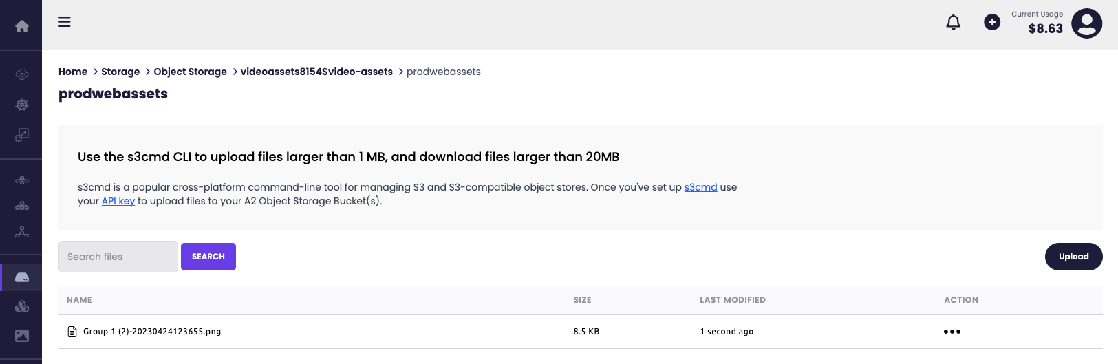Open the cloud icon in sidebar
Image resolution: width=1118 pixels, height=364 pixels.
(x=22, y=74)
